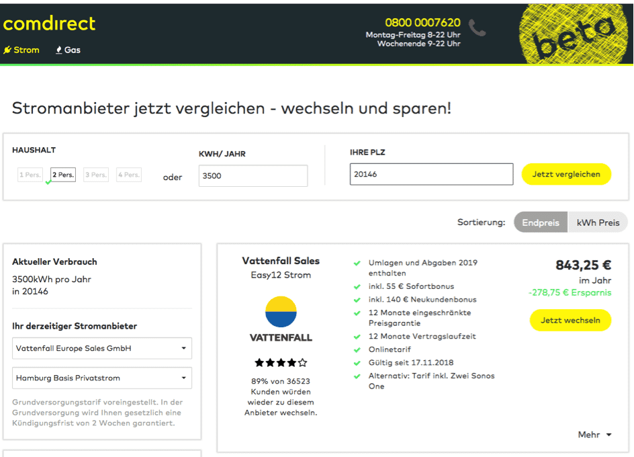Click the yellow beta badge
This screenshot has width=634, height=457.
[x=574, y=34]
